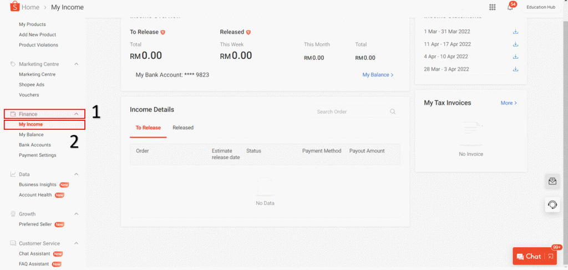This screenshot has height=270, width=568.
Task: Click the search magnifier icon in Income Details
Action: (393, 112)
